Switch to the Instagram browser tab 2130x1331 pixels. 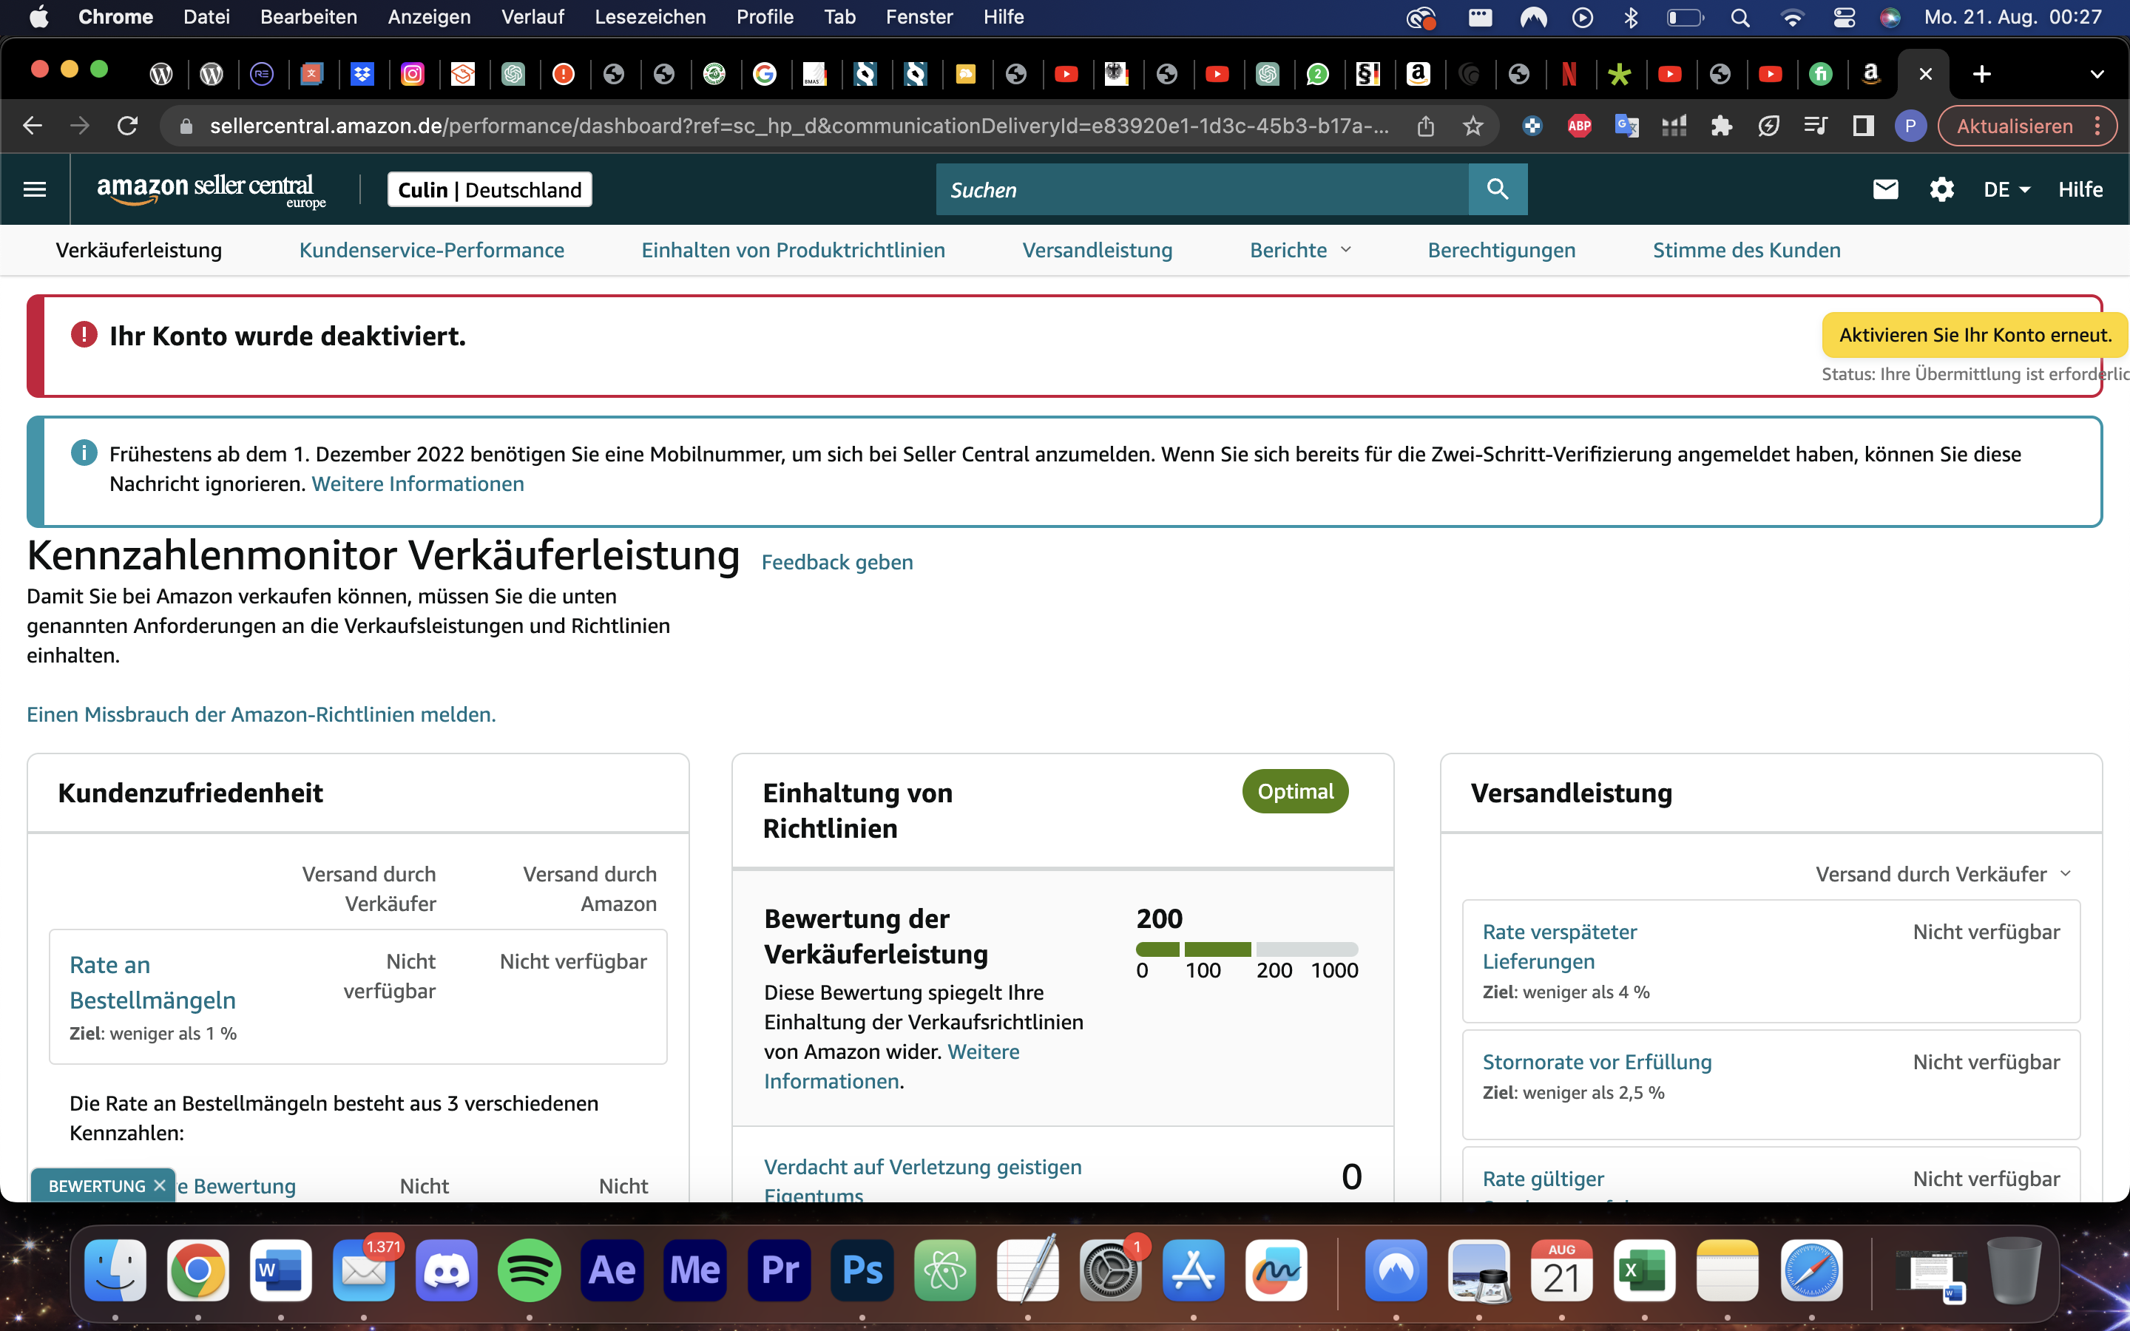pyautogui.click(x=412, y=74)
